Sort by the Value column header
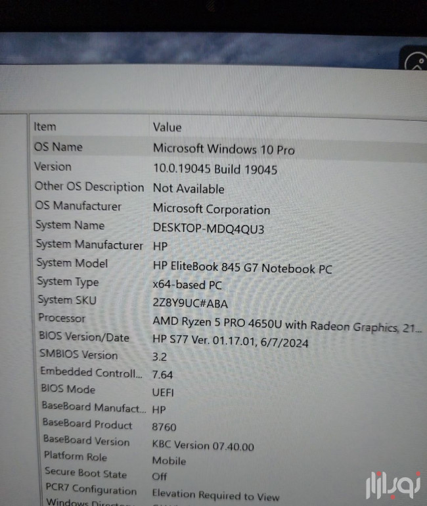This screenshot has height=506, width=427. pos(167,127)
